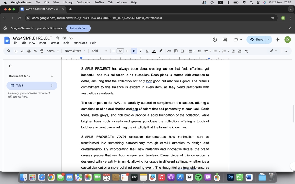Open the Format menu
The image size is (295, 184).
point(54,43)
